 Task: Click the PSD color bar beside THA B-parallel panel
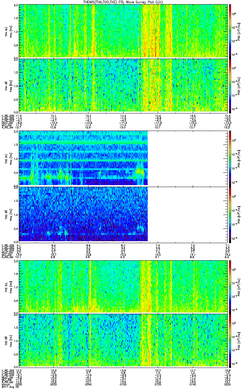[230, 85]
